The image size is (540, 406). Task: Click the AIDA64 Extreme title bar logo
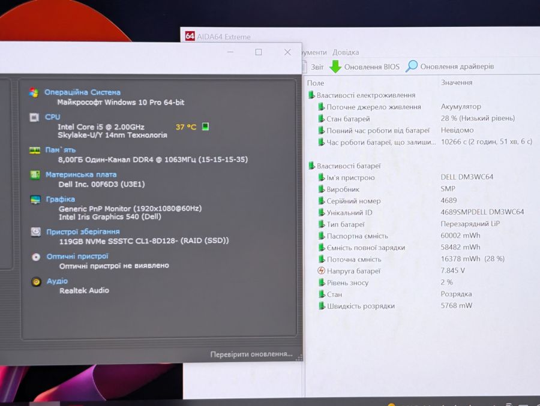pyautogui.click(x=190, y=36)
